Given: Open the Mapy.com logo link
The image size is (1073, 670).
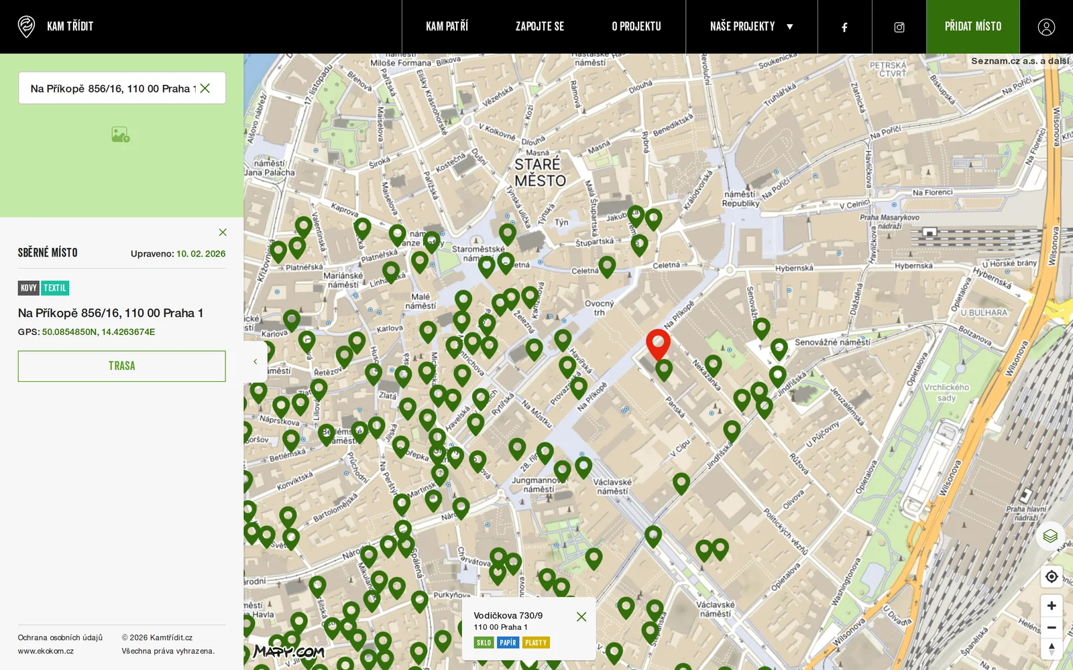Looking at the screenshot, I should [x=289, y=651].
